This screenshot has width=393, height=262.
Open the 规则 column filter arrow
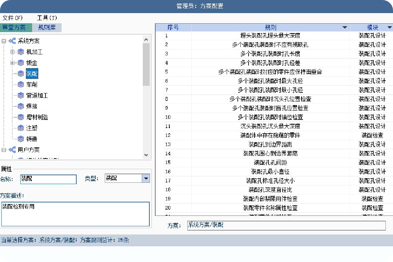click(x=345, y=28)
